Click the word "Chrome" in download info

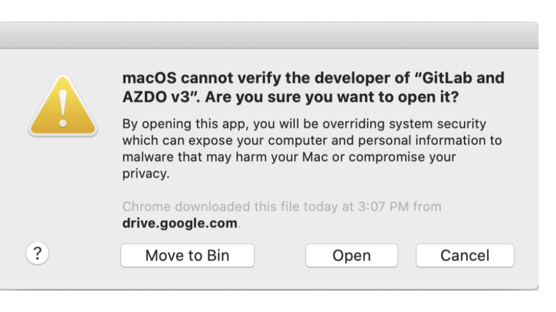[x=147, y=207]
